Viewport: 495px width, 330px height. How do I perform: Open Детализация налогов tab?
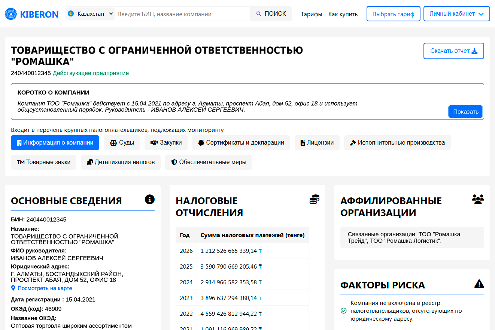pos(121,162)
